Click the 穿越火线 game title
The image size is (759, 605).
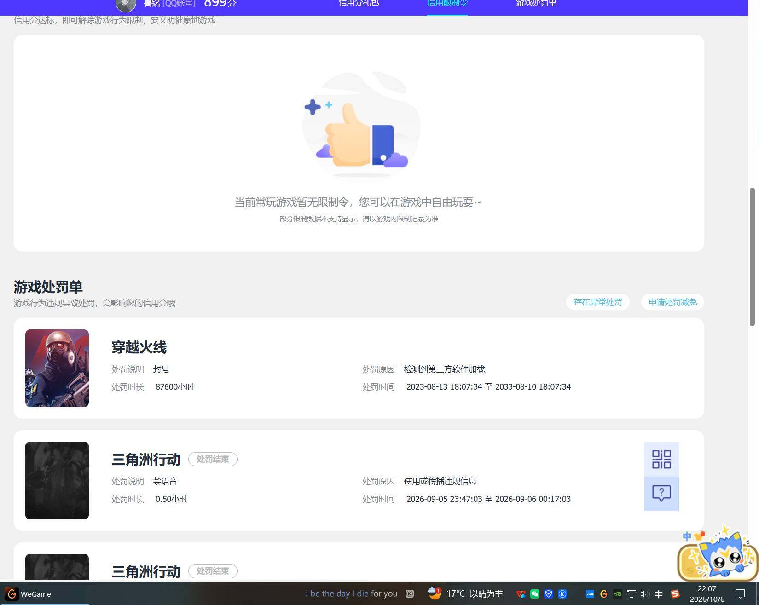coord(139,347)
